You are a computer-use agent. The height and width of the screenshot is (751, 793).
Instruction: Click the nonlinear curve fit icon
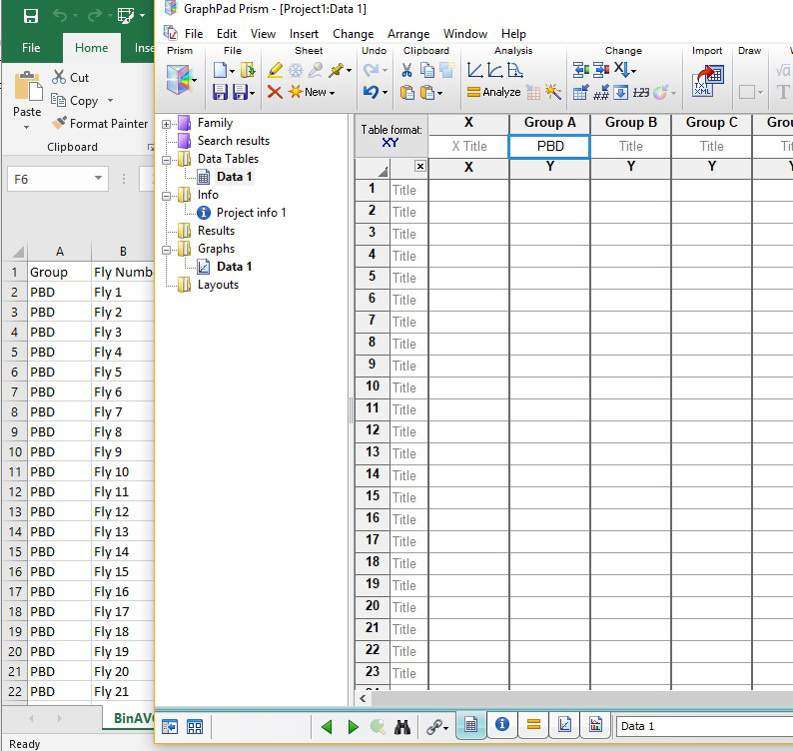495,70
